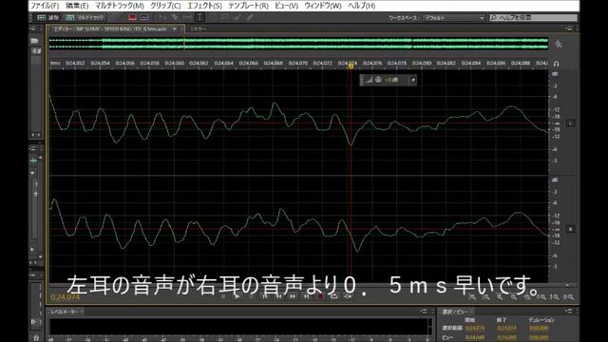Open the ヘルプ(H) menu

tap(361, 6)
